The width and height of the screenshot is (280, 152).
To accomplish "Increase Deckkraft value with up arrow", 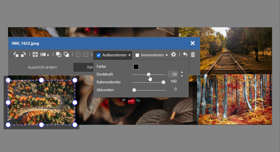I will pos(182,72).
